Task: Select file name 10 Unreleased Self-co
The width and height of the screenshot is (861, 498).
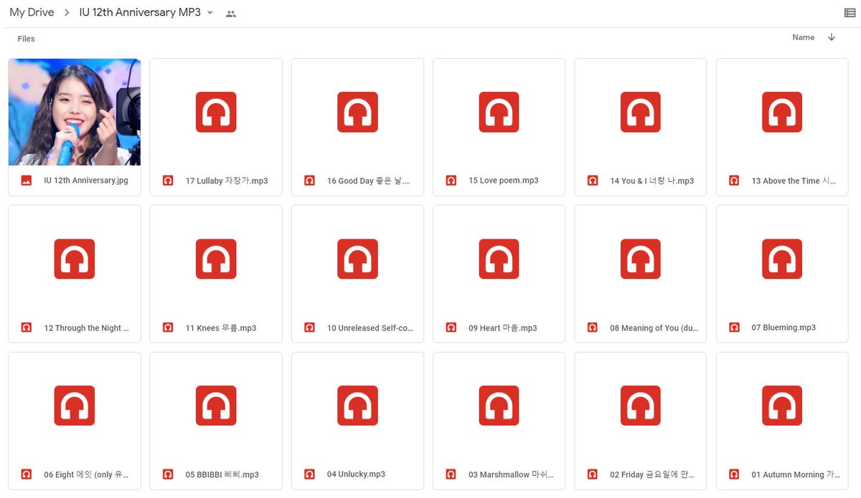Action: coord(370,327)
